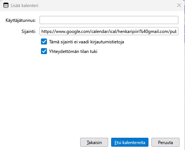Click the Sijainti label

coord(28,31)
